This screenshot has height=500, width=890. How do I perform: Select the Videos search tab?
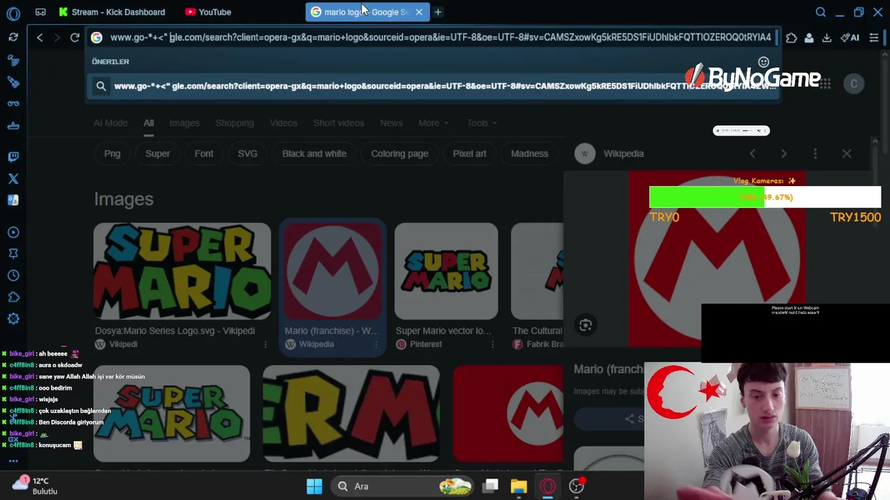tap(283, 123)
